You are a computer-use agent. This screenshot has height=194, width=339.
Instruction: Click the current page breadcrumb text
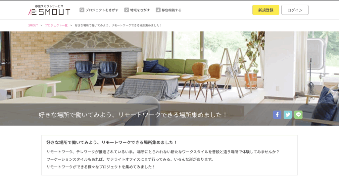pos(118,25)
